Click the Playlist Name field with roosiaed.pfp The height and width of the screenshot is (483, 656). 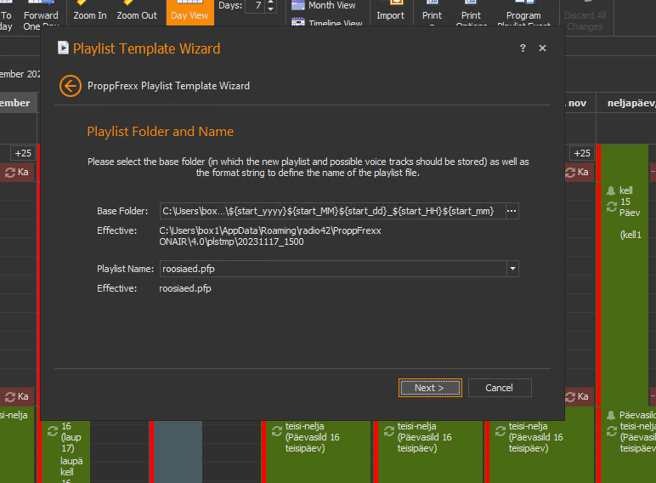tap(331, 269)
